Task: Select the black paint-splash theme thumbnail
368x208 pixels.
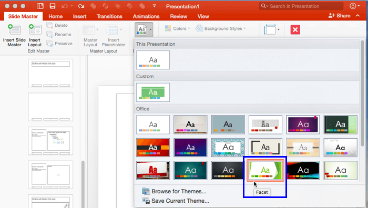Action: pos(303,170)
